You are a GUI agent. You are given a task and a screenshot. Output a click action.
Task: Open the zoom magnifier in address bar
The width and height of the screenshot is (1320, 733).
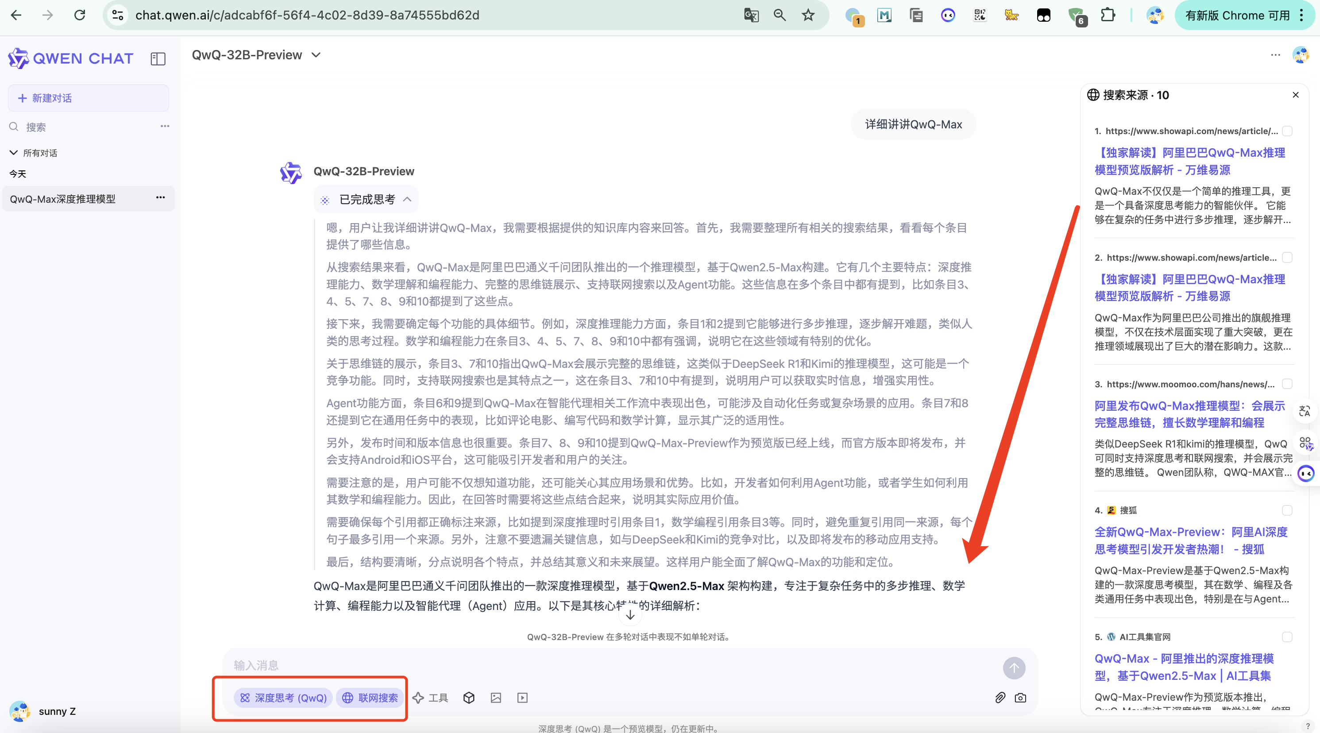coord(780,15)
